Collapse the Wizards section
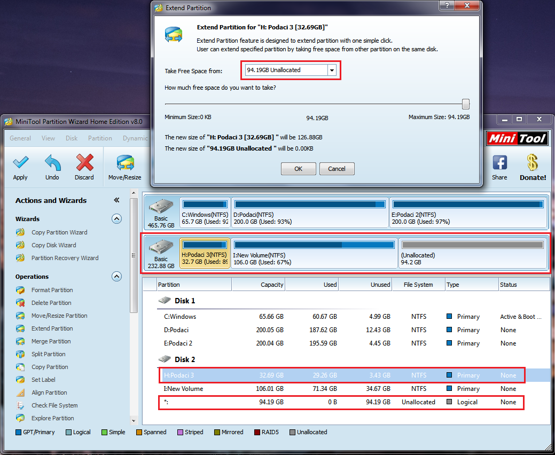555x455 pixels. pyautogui.click(x=117, y=218)
